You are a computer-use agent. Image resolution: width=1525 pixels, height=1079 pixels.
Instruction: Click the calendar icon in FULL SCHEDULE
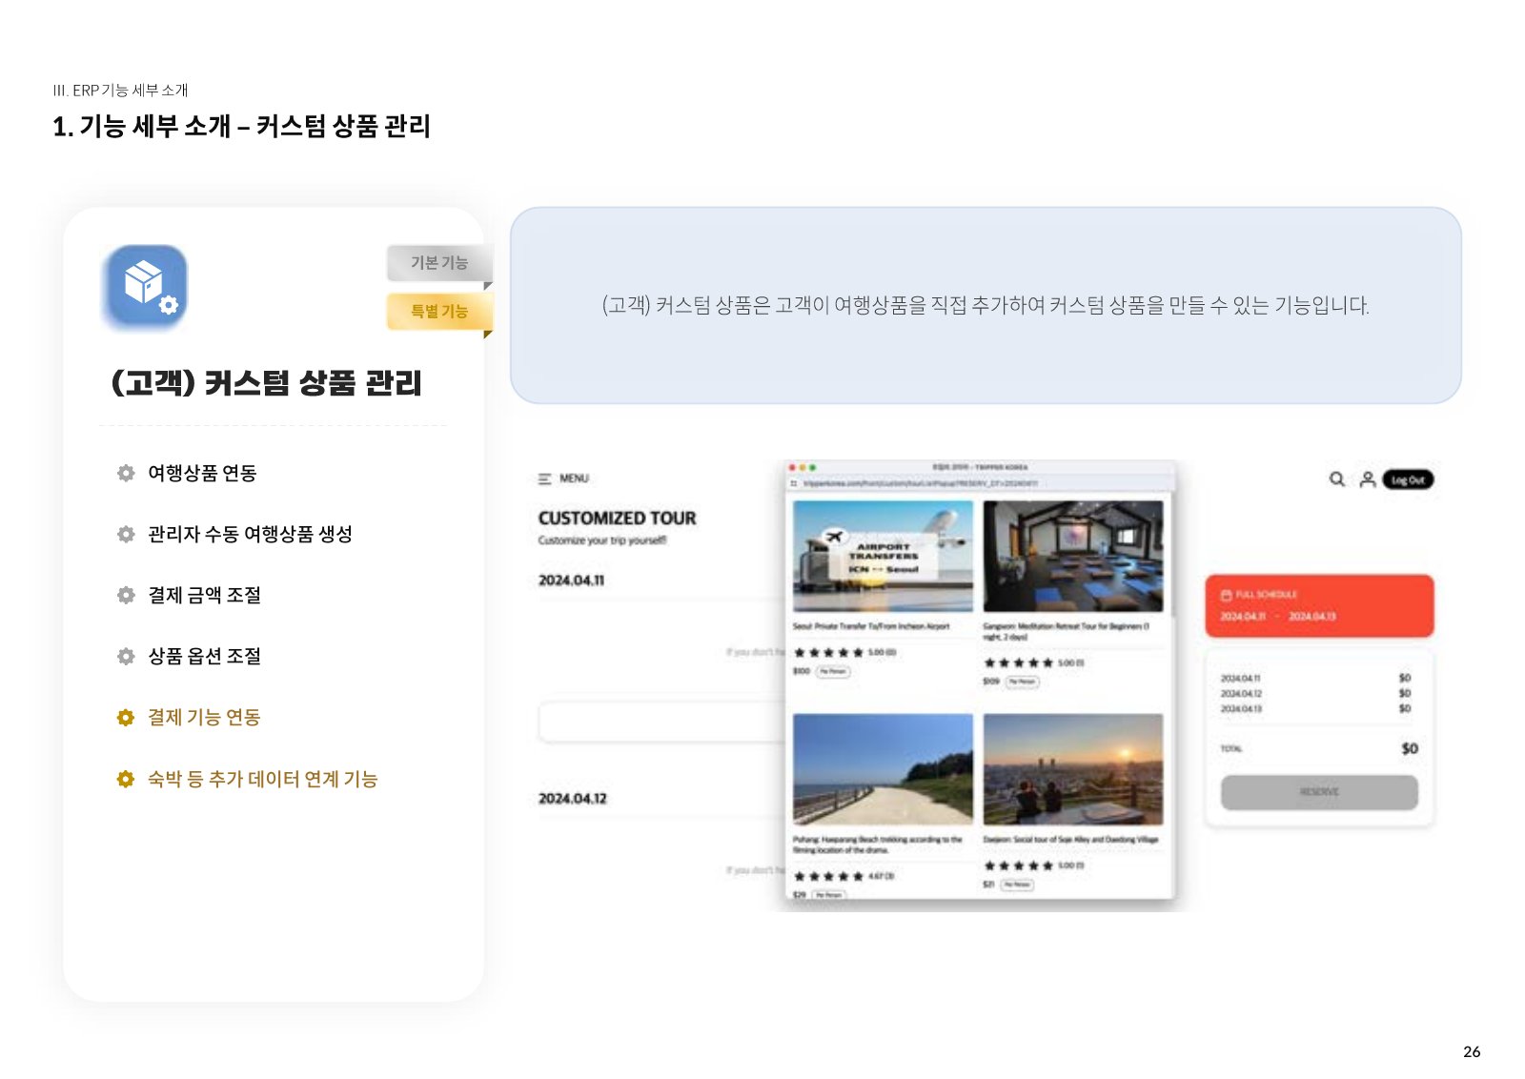[1227, 595]
